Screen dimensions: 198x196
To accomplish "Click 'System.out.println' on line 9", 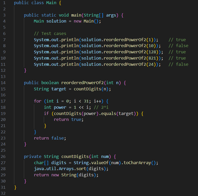I will pos(56,52).
